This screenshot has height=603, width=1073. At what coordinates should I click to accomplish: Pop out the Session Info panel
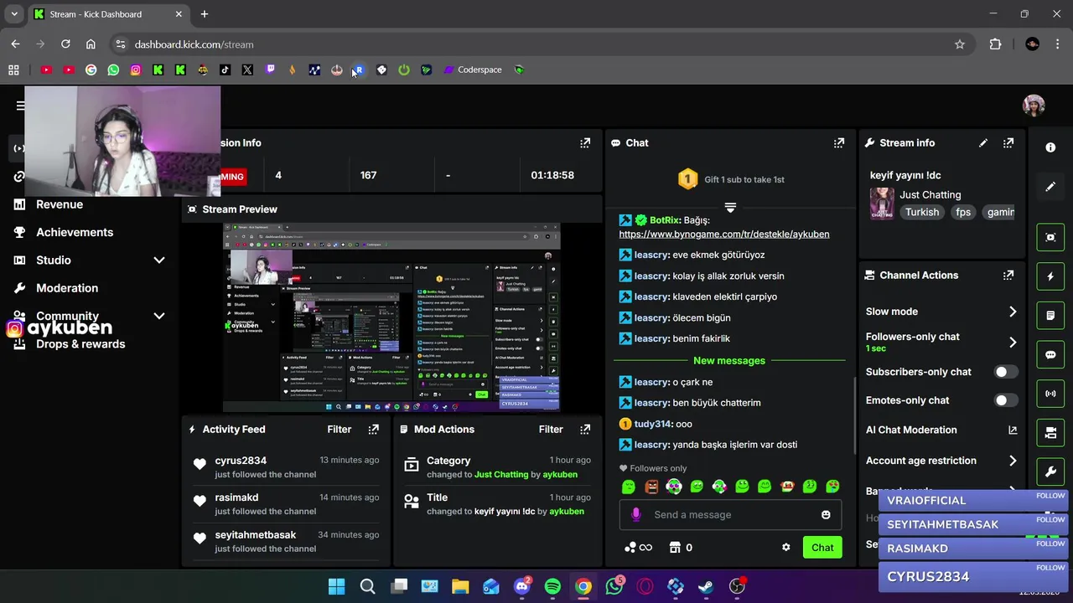585,143
